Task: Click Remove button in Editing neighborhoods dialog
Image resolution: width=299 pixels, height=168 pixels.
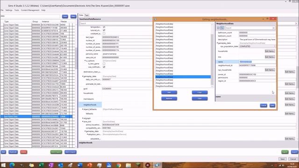Action: coord(169,98)
